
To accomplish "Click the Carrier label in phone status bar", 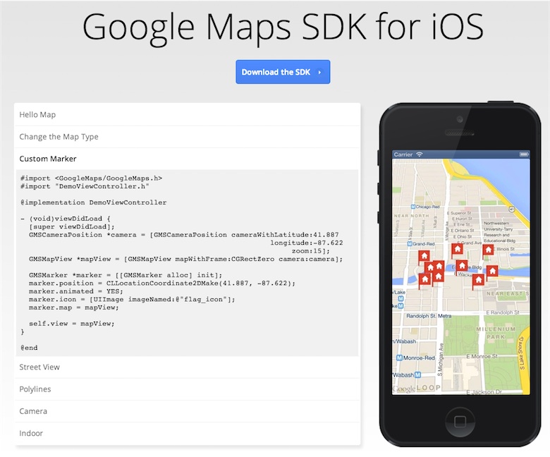I will tap(403, 154).
